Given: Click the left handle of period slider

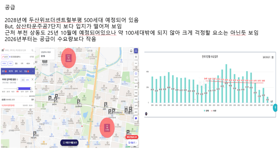Looking at the screenshot, I should [18, 88].
